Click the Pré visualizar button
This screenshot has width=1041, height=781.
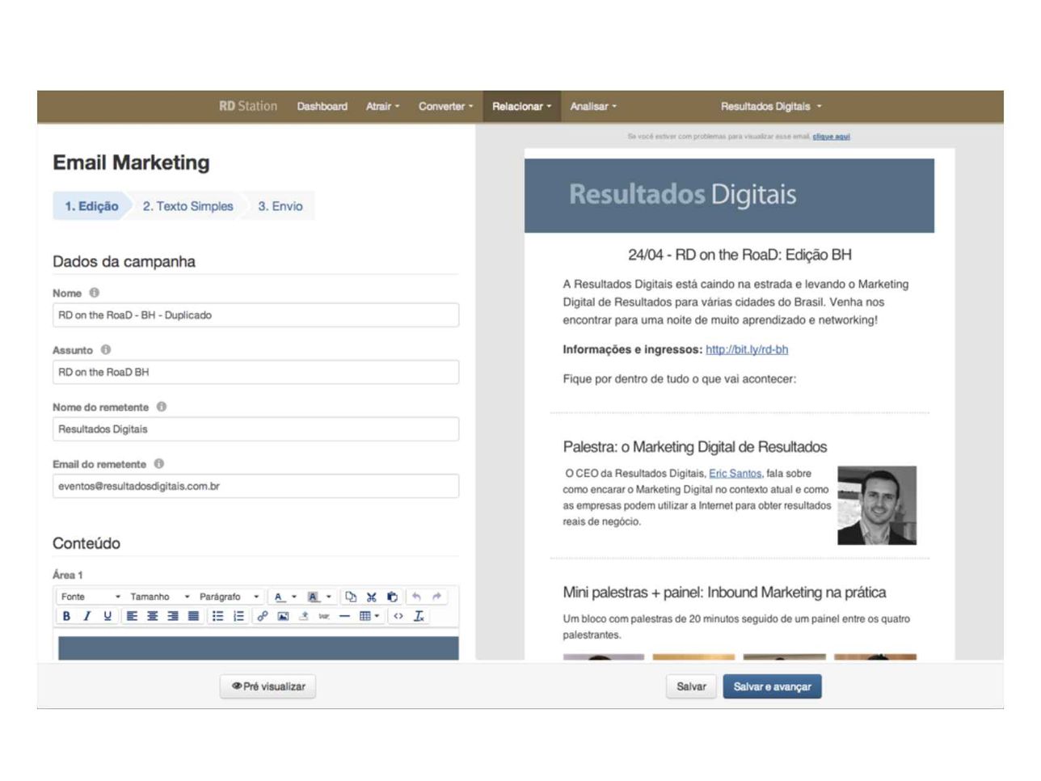268,686
